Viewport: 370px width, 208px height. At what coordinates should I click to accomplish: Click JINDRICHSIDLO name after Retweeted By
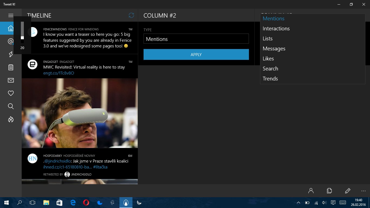pos(81,174)
